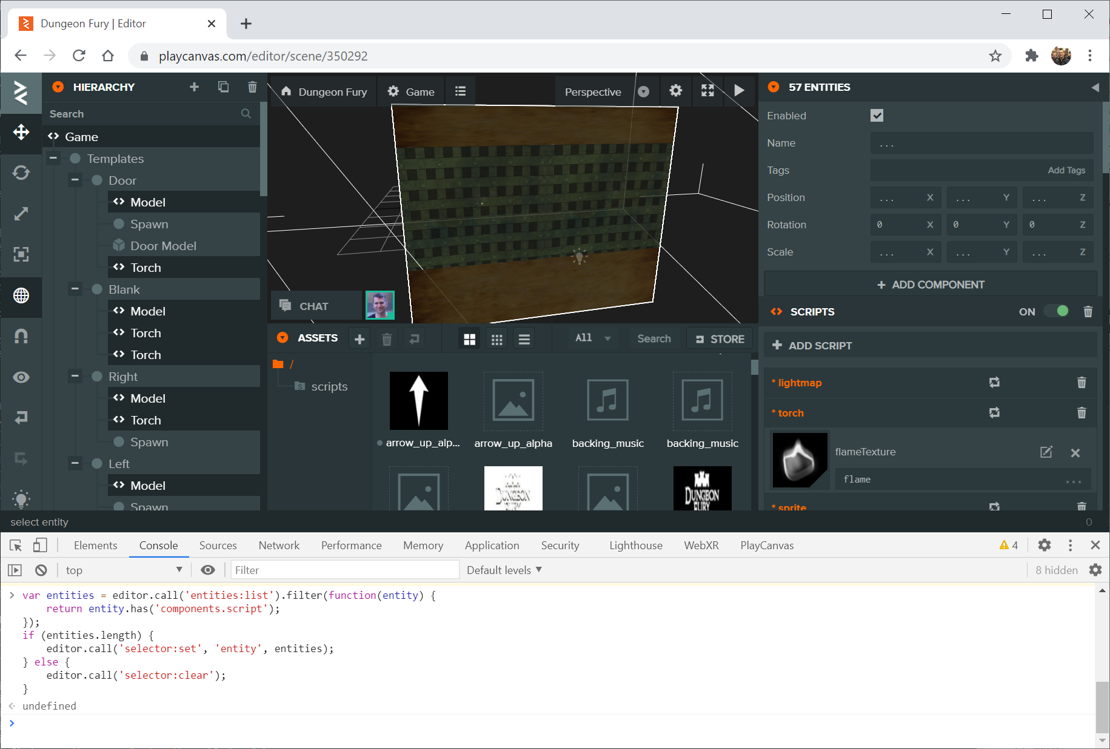Add a new asset with plus icon

point(359,339)
